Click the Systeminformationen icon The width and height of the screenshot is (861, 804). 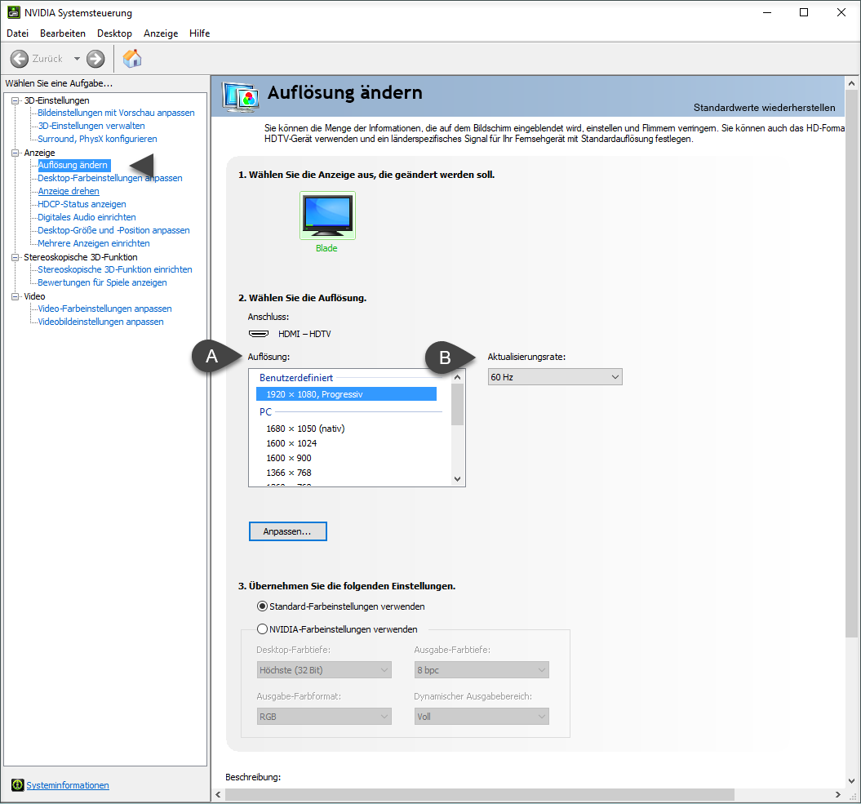click(x=18, y=784)
